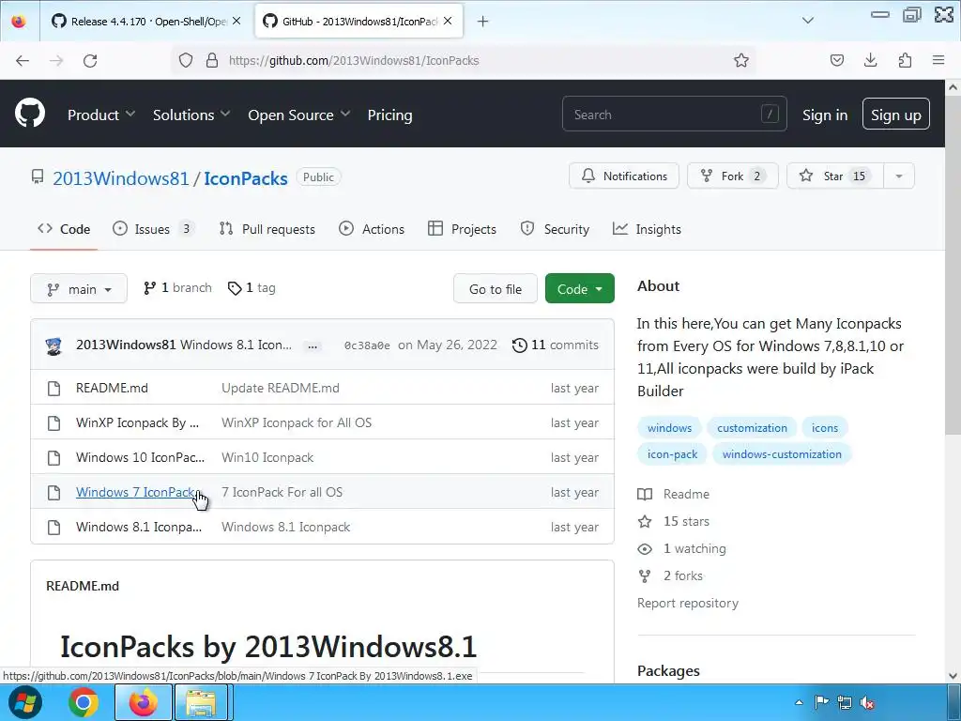The image size is (961, 721).
Task: Open README.md file in list
Action: coord(112,388)
